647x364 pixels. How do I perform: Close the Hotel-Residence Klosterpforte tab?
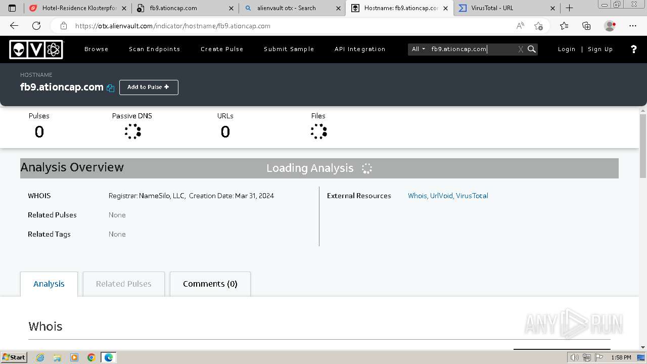124,8
